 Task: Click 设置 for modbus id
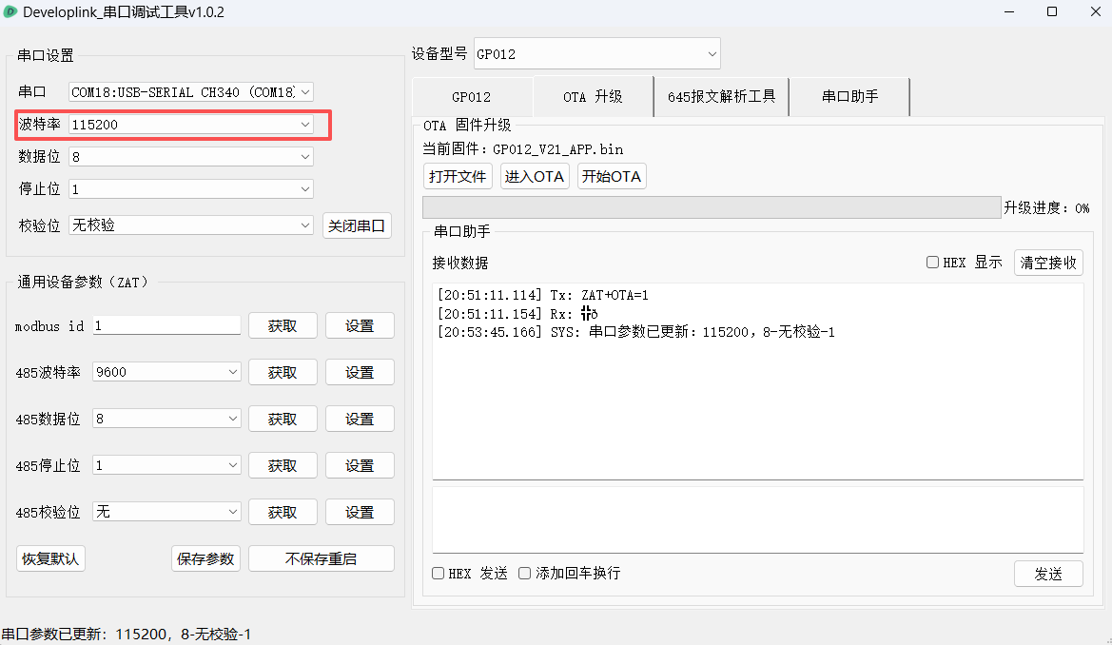click(x=360, y=325)
